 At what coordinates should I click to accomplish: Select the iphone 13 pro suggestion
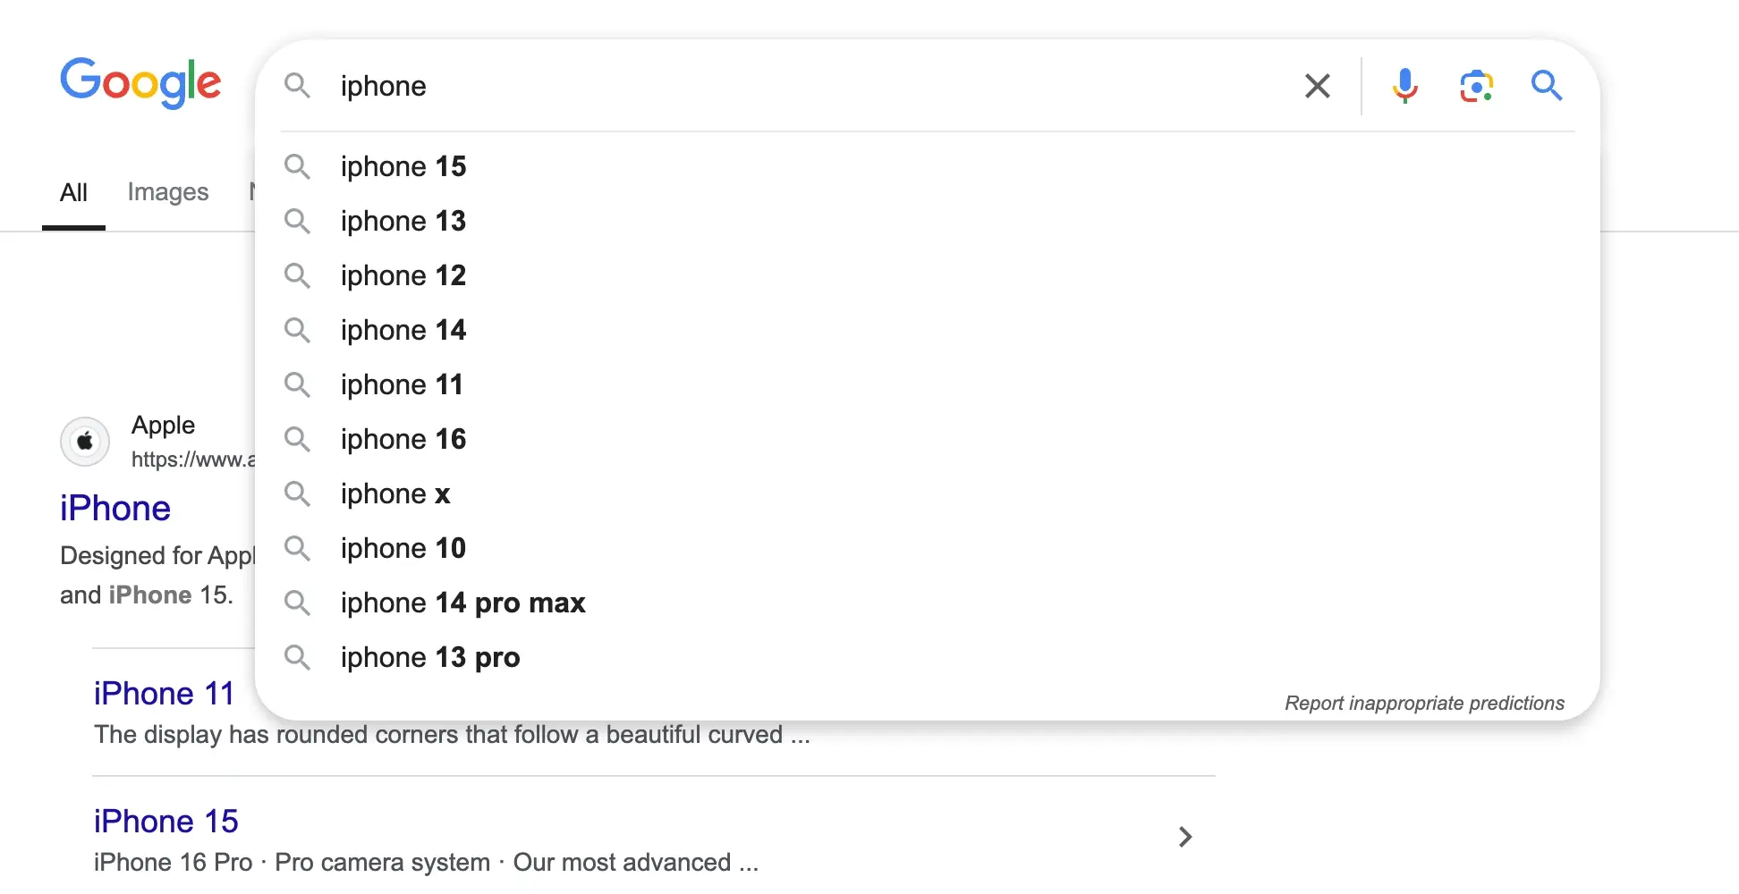429,657
